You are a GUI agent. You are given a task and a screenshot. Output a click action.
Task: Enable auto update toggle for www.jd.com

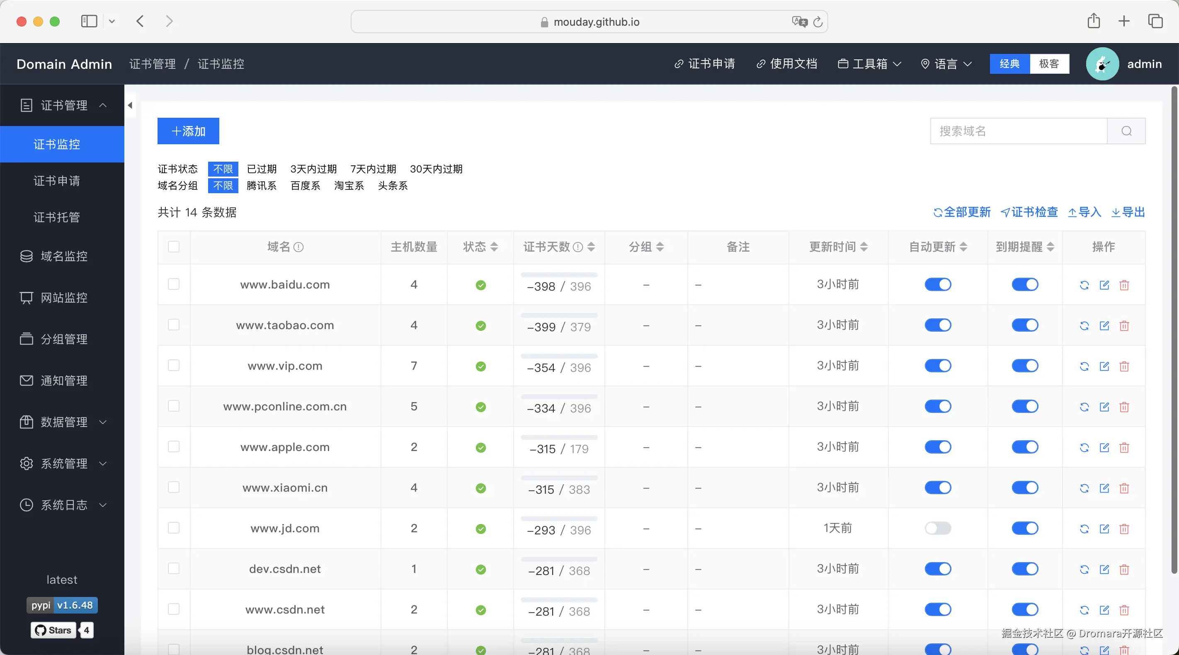click(938, 528)
